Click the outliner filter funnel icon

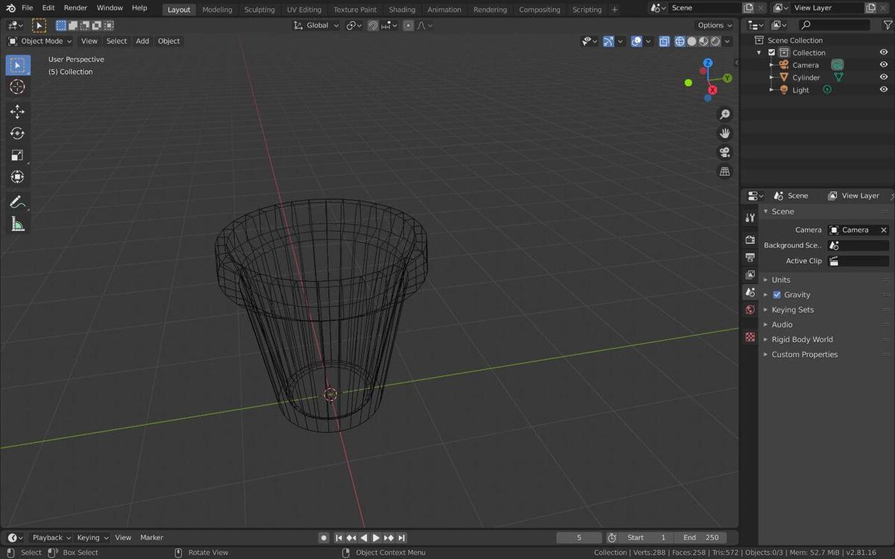coord(887,25)
